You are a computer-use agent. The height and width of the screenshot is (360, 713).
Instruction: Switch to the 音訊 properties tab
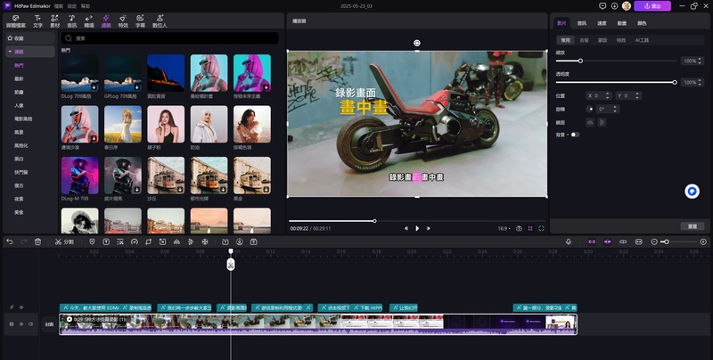coord(582,23)
